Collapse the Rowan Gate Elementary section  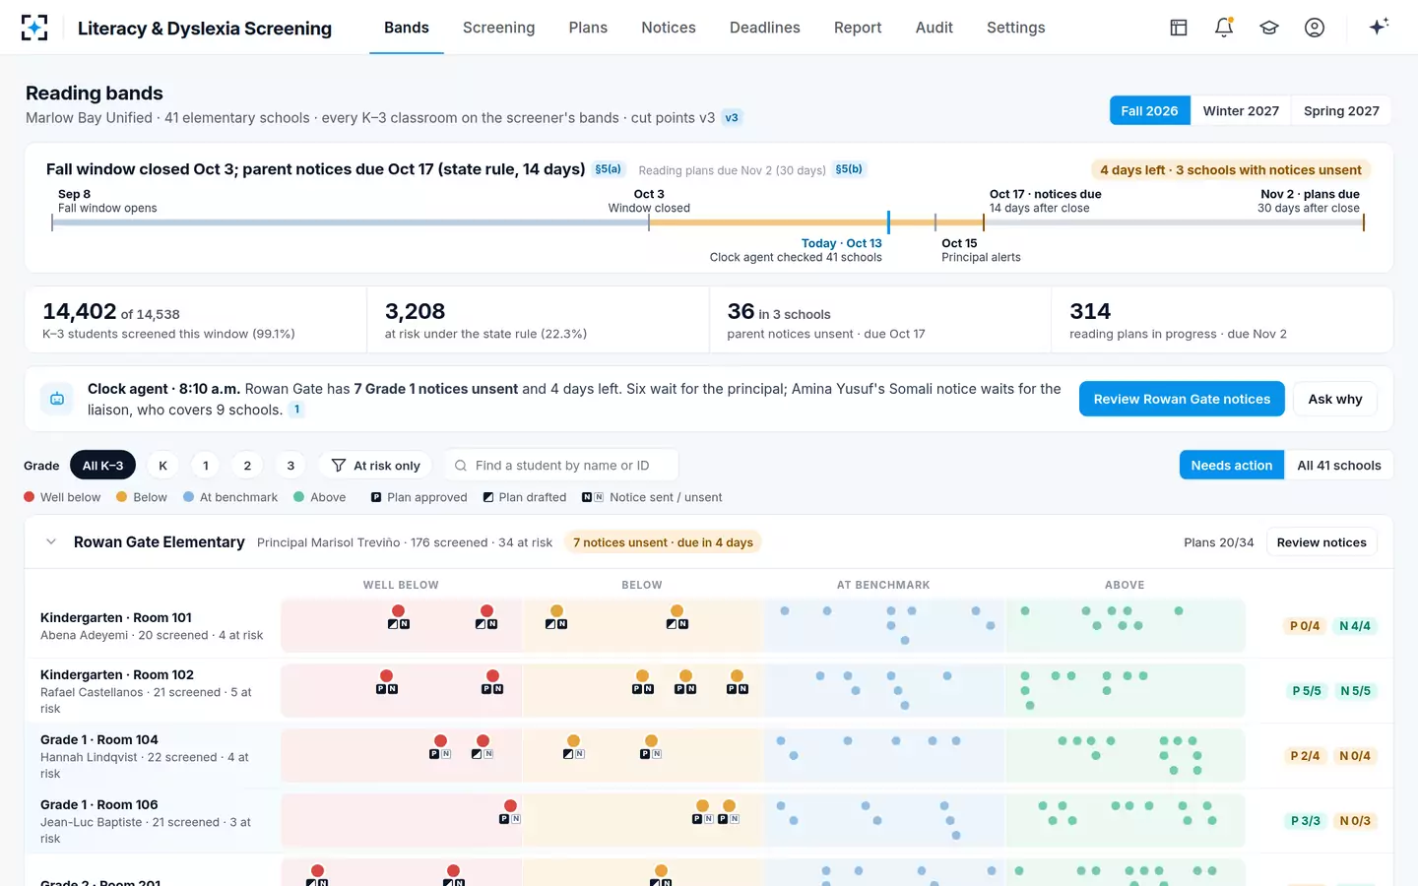click(51, 541)
